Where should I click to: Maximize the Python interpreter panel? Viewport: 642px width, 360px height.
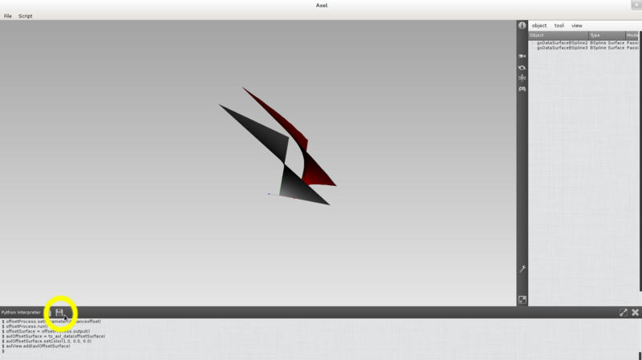[x=623, y=312]
